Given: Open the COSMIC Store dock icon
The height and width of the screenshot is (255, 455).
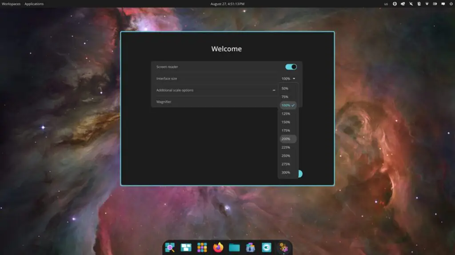Looking at the screenshot, I should (x=250, y=247).
